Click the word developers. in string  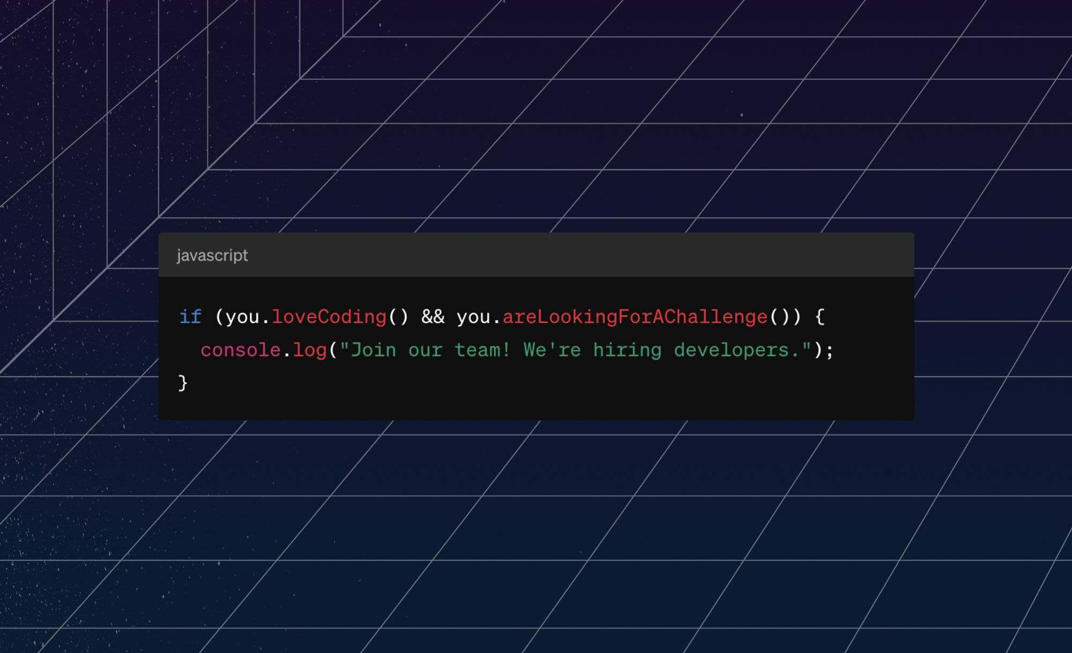pyautogui.click(x=736, y=351)
